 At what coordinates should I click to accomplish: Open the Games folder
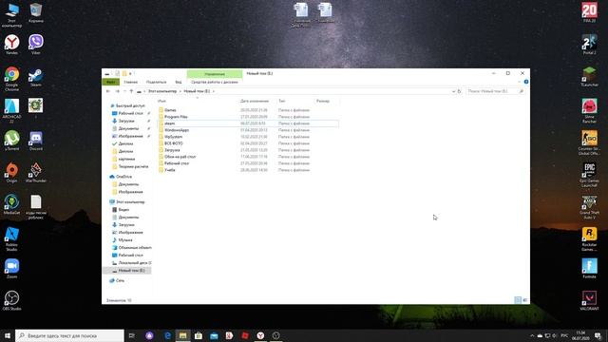click(x=170, y=110)
